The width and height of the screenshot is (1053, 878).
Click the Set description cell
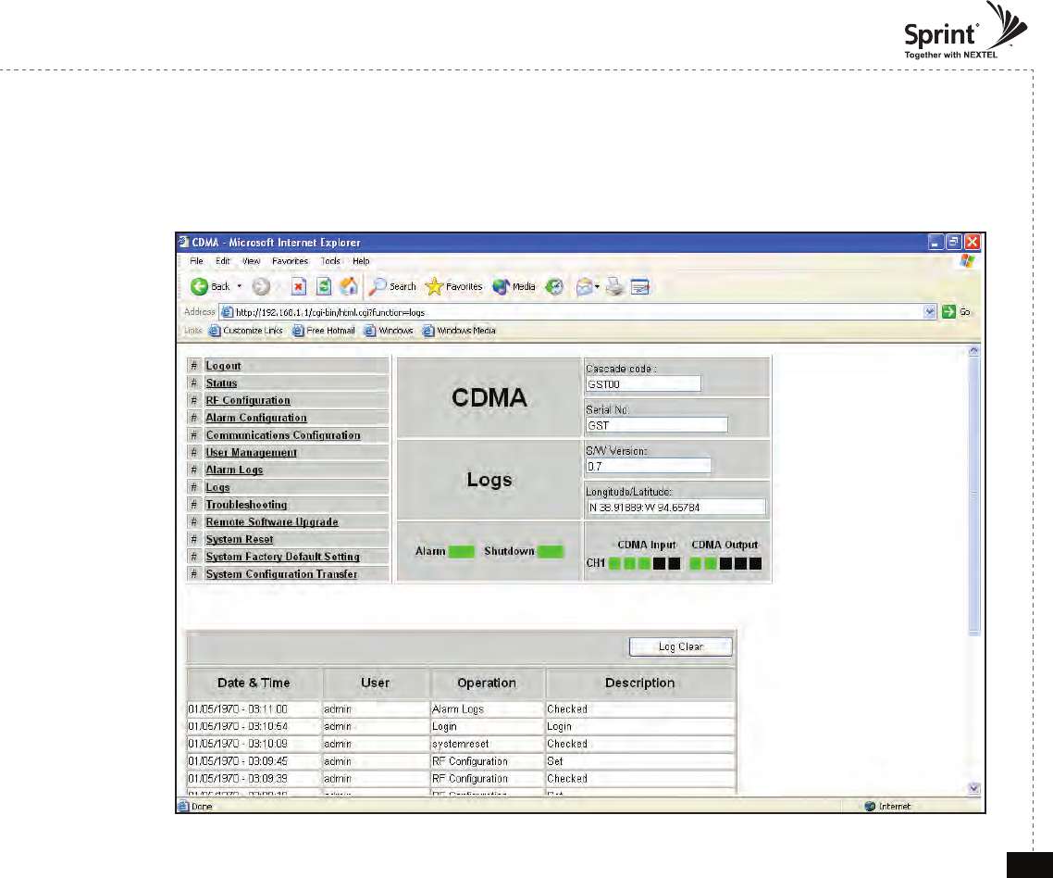click(640, 761)
